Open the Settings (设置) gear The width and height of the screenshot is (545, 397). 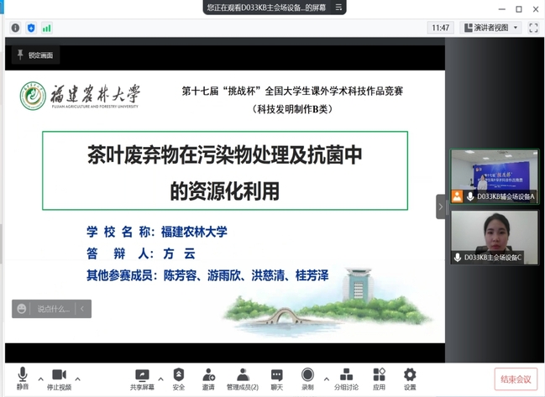coord(410,376)
